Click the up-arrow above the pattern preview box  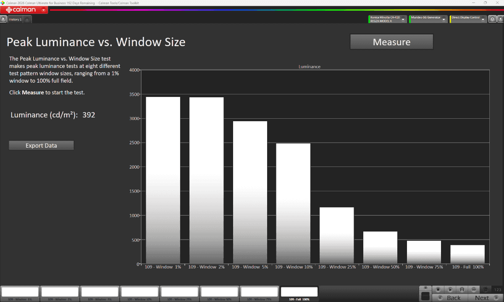click(425, 288)
